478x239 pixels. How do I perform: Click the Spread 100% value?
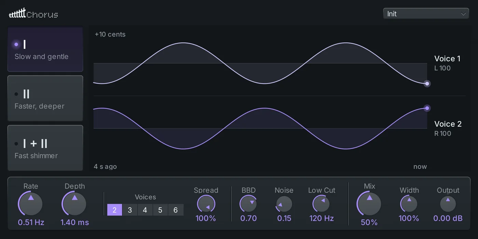tap(206, 218)
